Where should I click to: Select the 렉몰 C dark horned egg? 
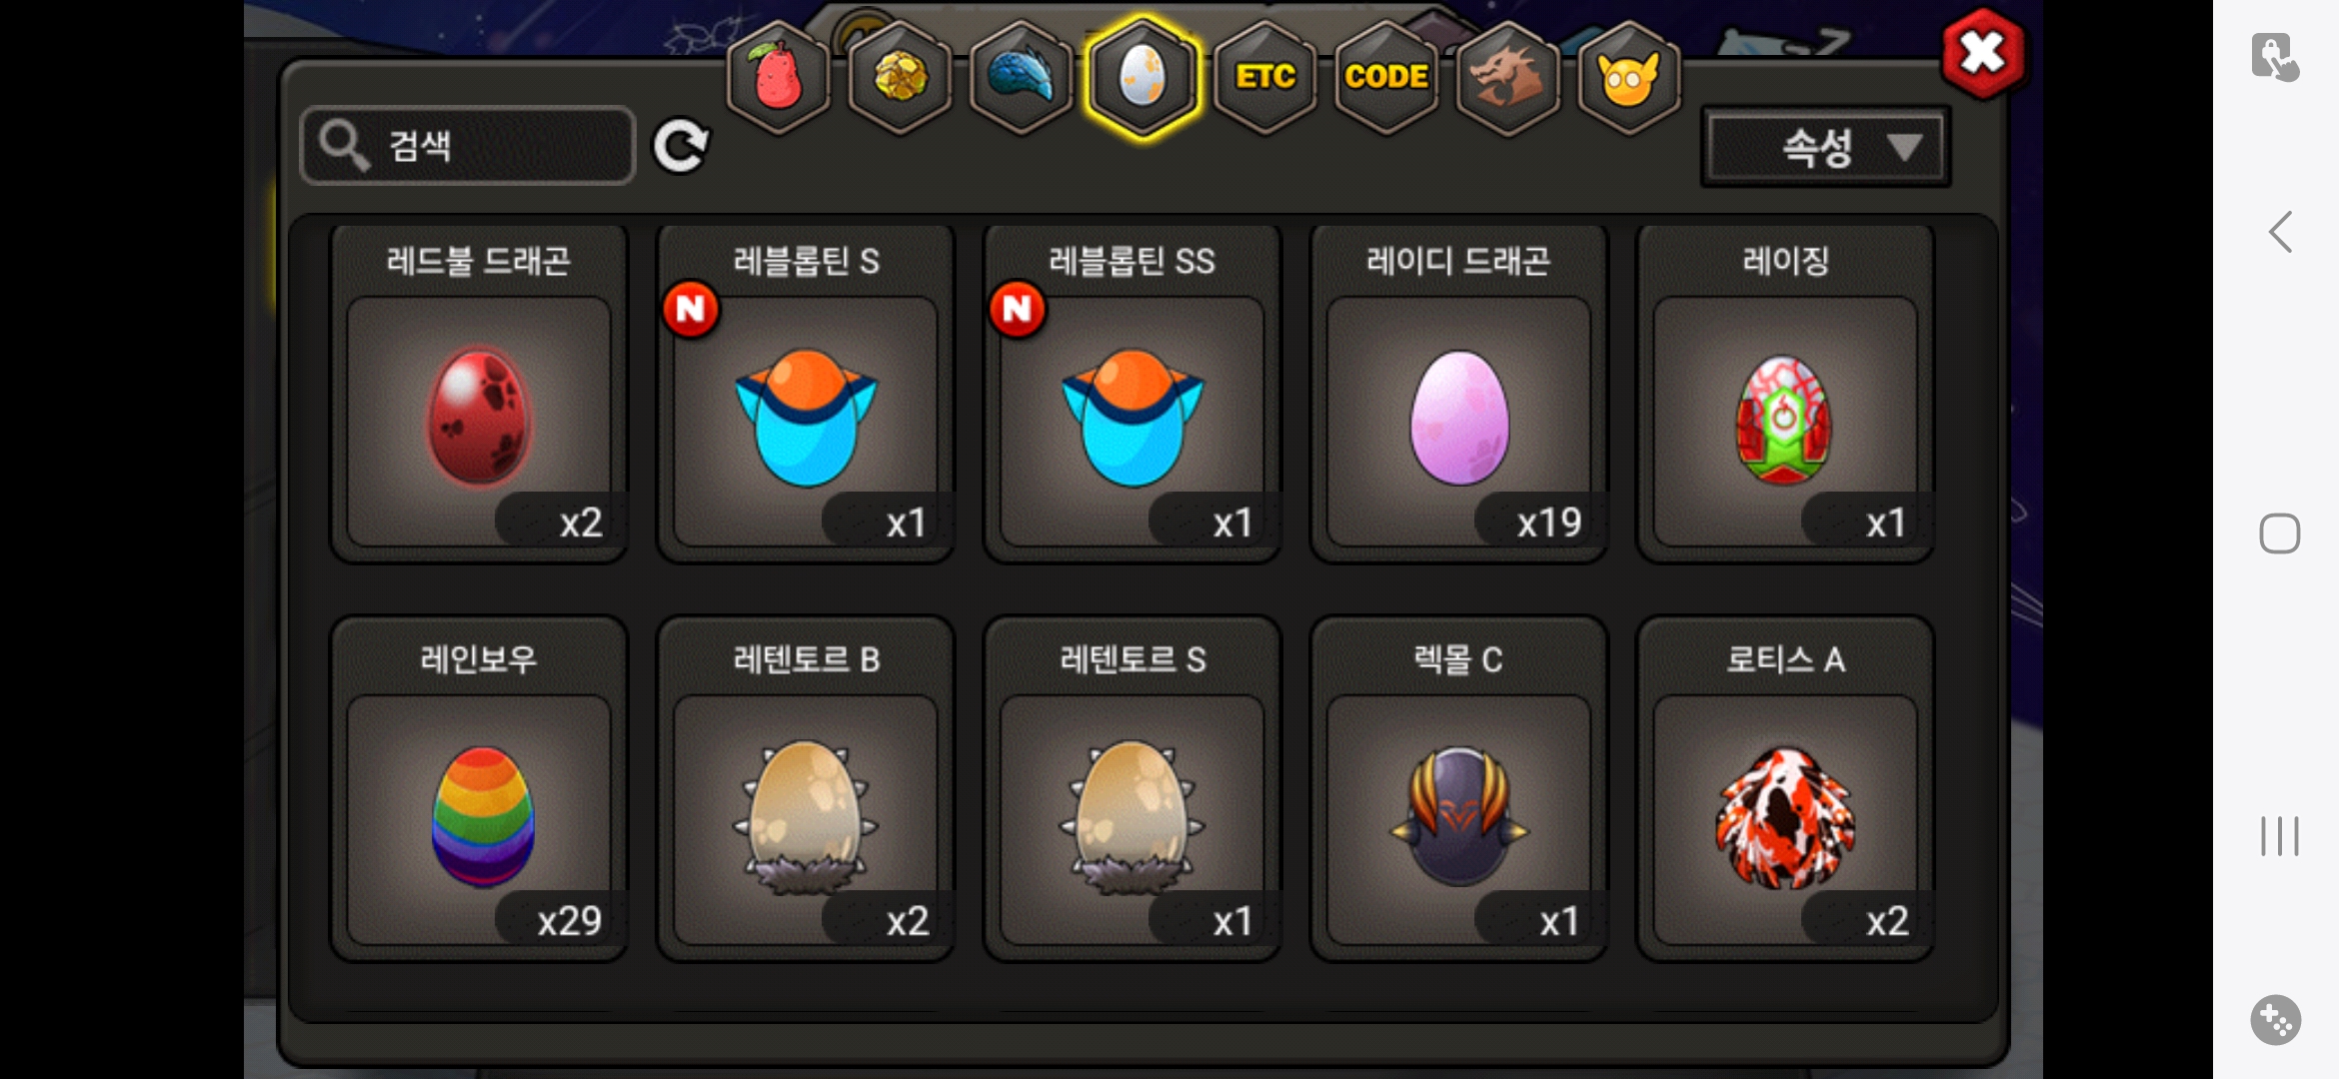[1458, 789]
